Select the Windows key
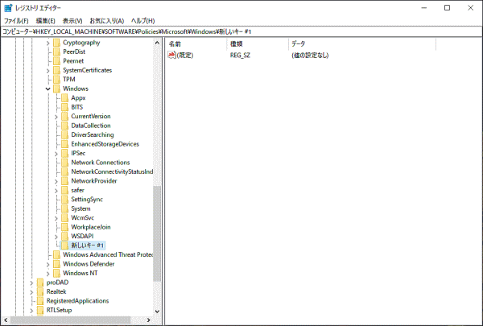The height and width of the screenshot is (326, 483). tap(76, 89)
